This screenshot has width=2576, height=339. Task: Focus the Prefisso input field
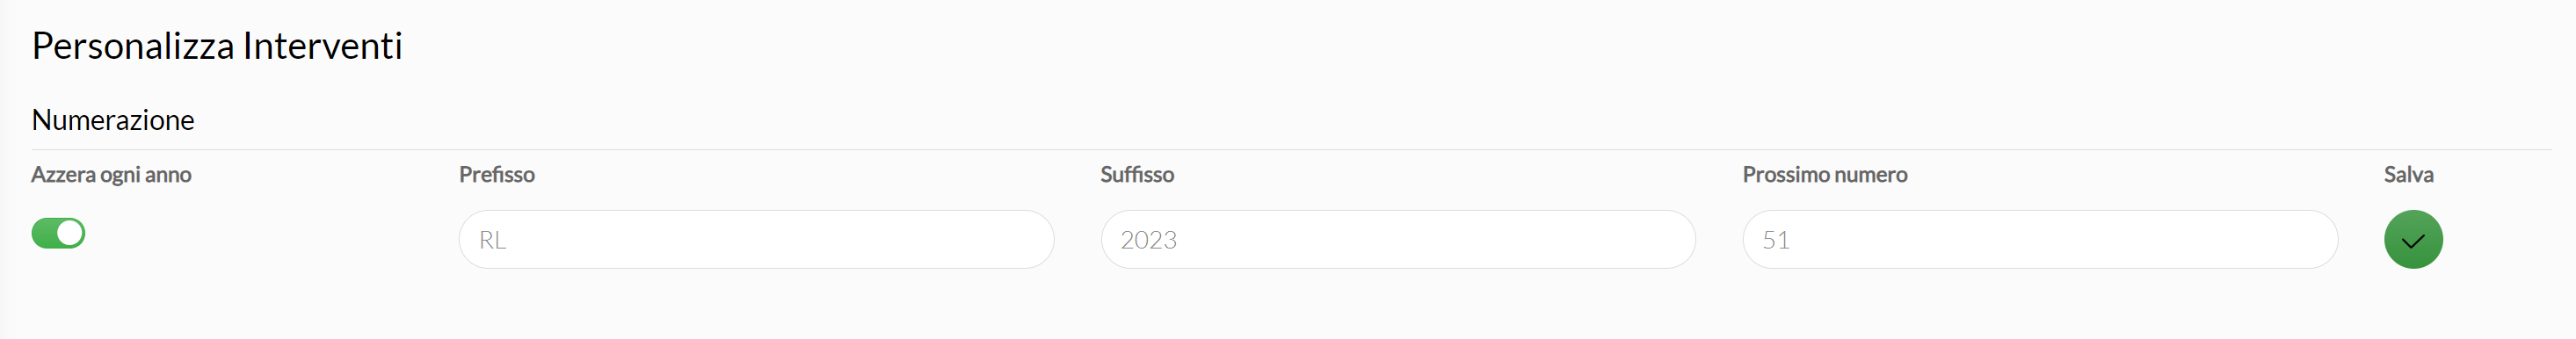coord(756,239)
